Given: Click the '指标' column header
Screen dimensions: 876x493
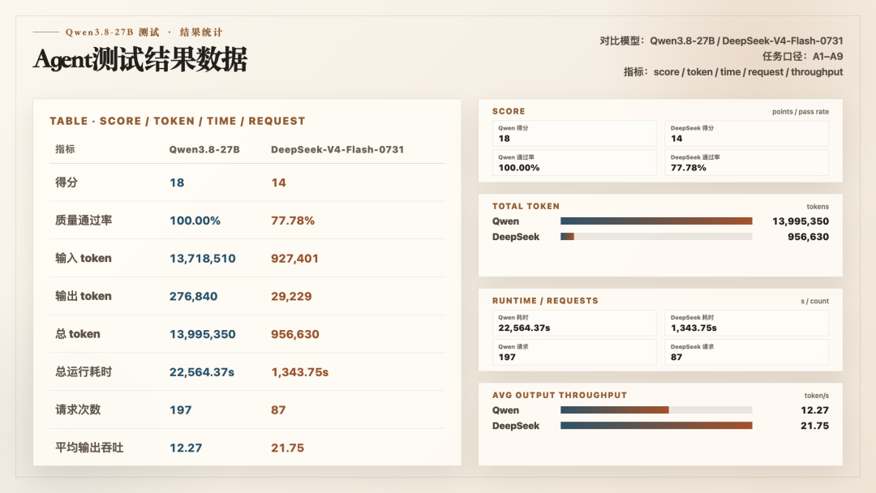Looking at the screenshot, I should click(66, 149).
